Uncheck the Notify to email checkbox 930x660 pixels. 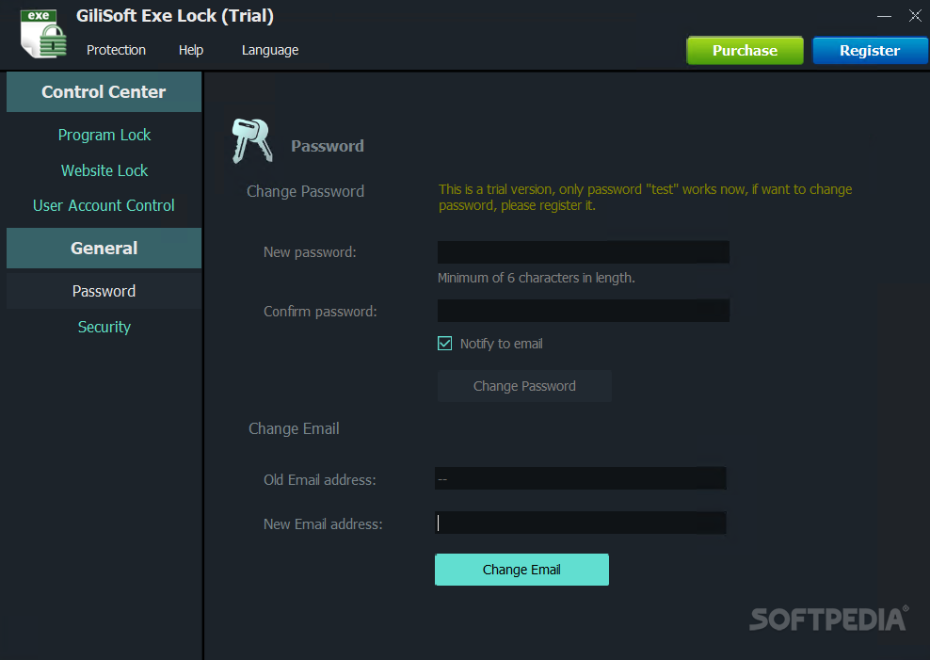click(445, 344)
